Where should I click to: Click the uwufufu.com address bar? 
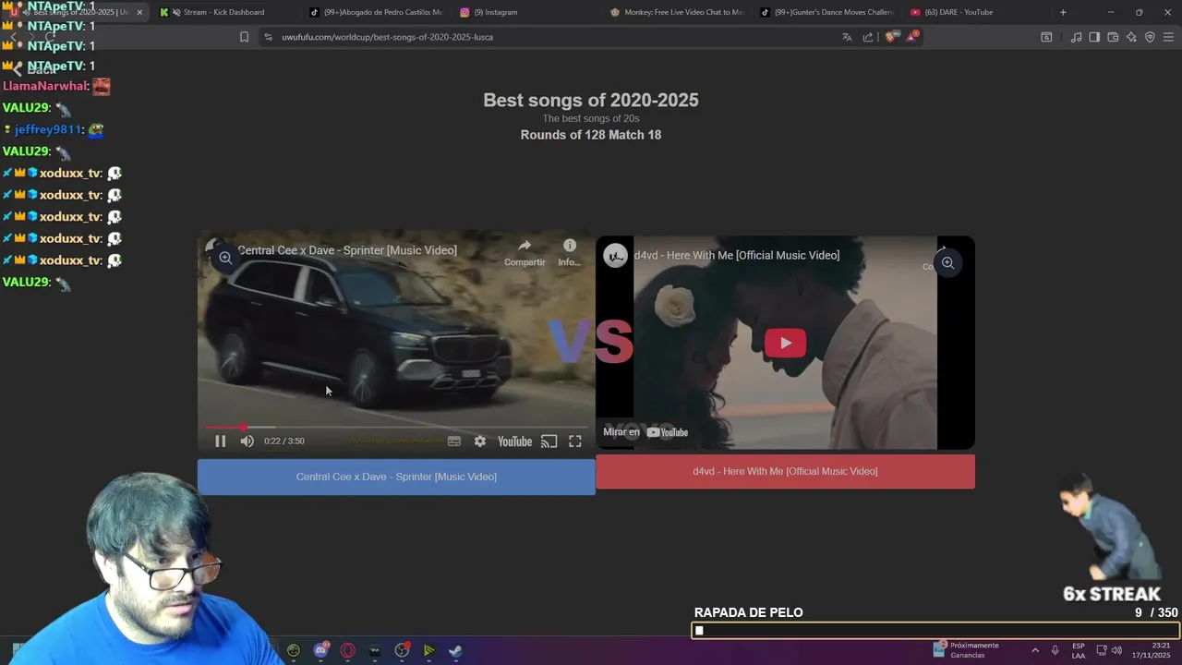(x=554, y=37)
